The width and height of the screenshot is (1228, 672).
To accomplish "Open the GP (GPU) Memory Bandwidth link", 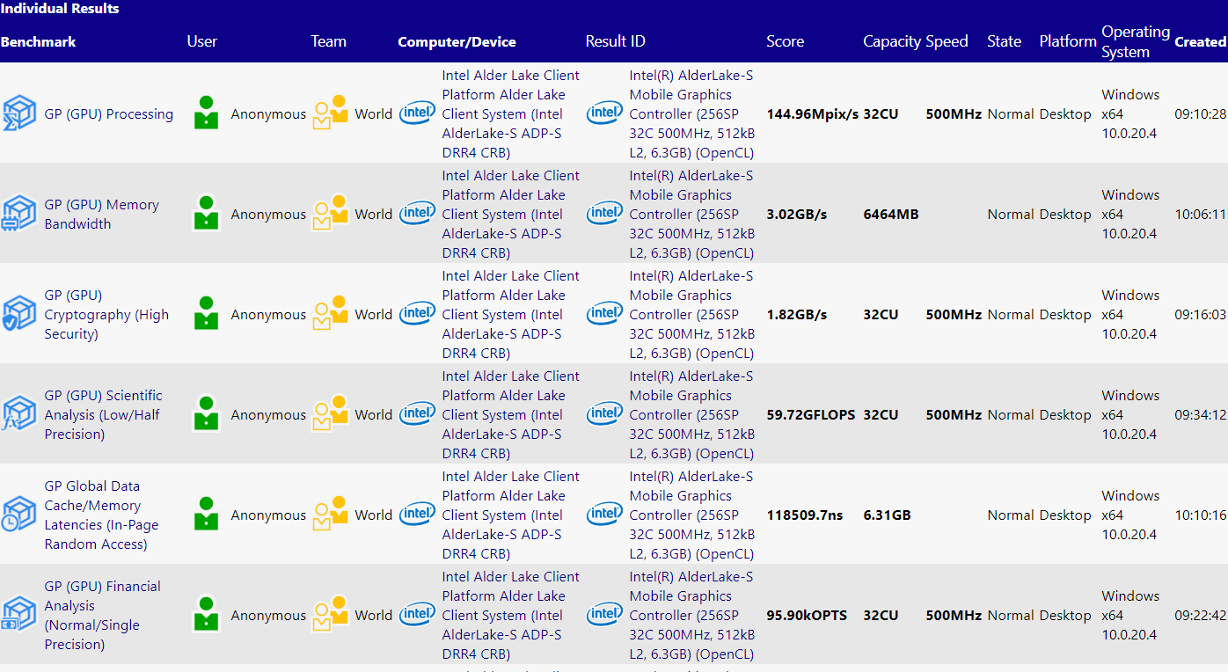I will (101, 214).
